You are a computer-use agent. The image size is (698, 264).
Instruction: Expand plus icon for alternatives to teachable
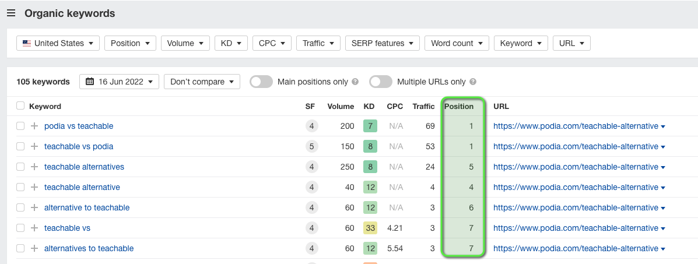click(x=34, y=248)
